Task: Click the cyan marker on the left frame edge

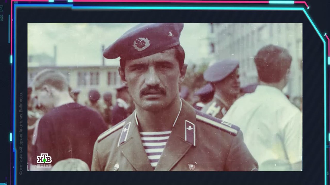Action: 11,59
